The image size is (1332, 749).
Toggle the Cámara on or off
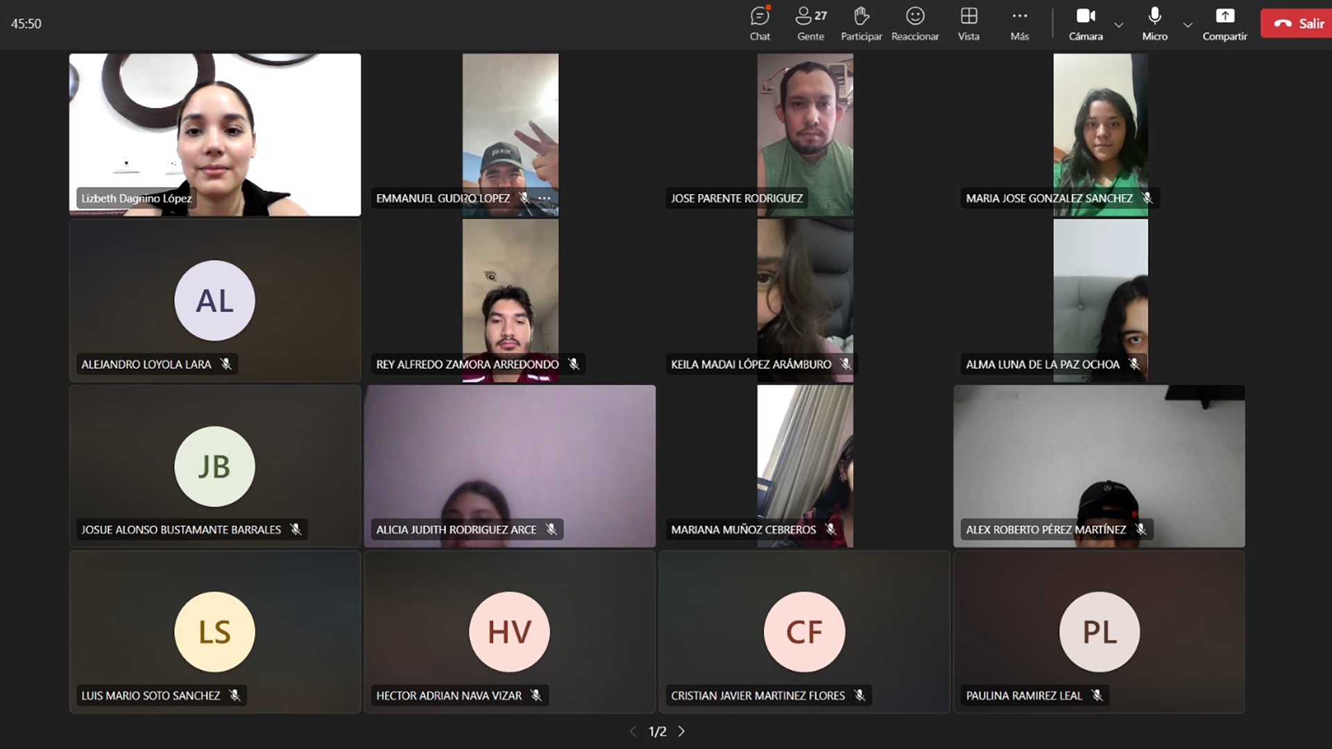click(x=1086, y=24)
